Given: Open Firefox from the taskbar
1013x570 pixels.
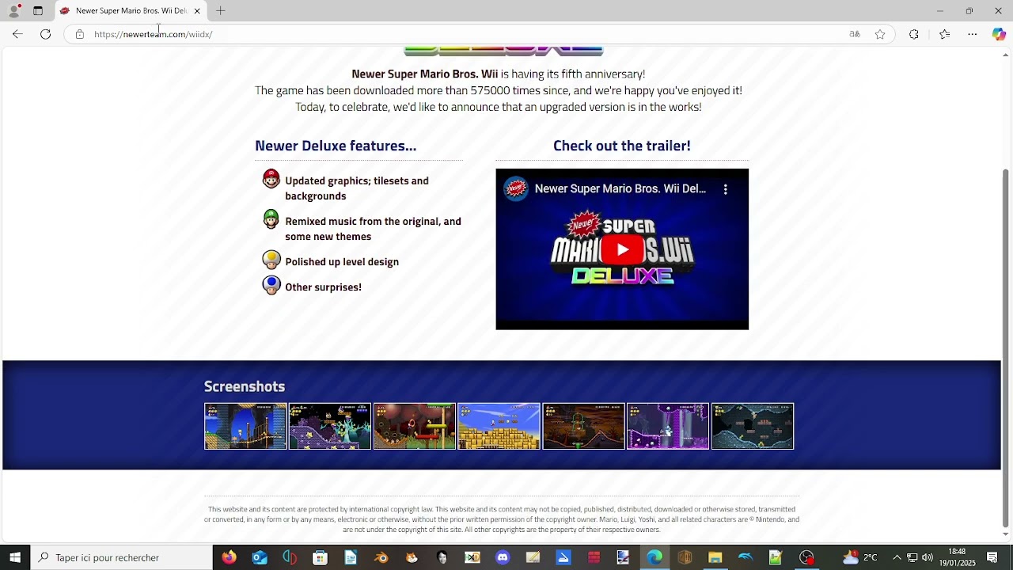Looking at the screenshot, I should (229, 557).
